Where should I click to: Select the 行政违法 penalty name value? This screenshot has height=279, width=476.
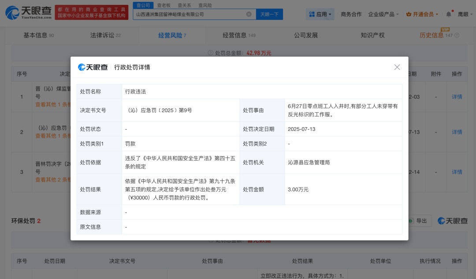[135, 91]
